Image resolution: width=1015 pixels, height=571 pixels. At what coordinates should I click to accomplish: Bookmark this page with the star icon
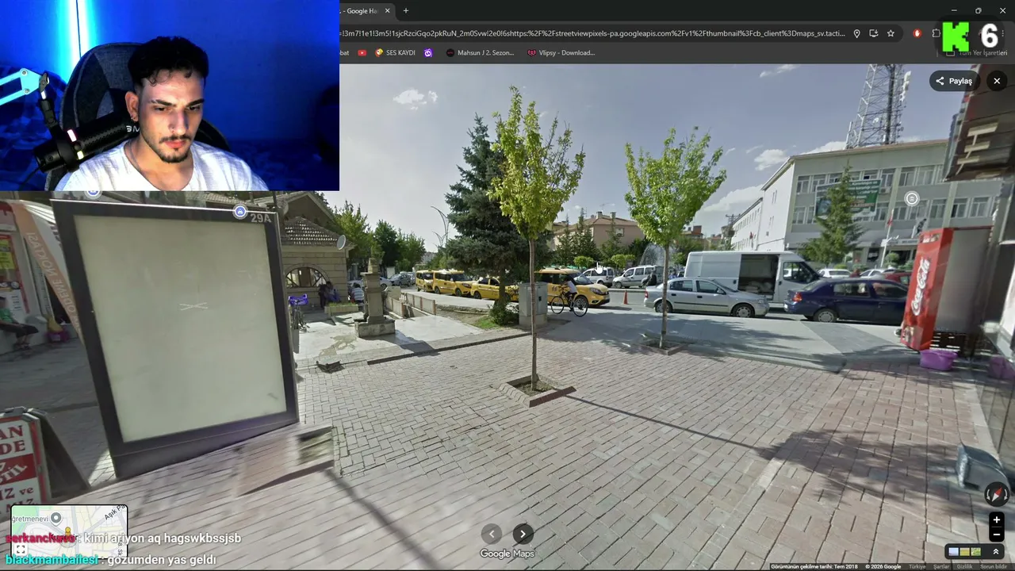click(891, 33)
